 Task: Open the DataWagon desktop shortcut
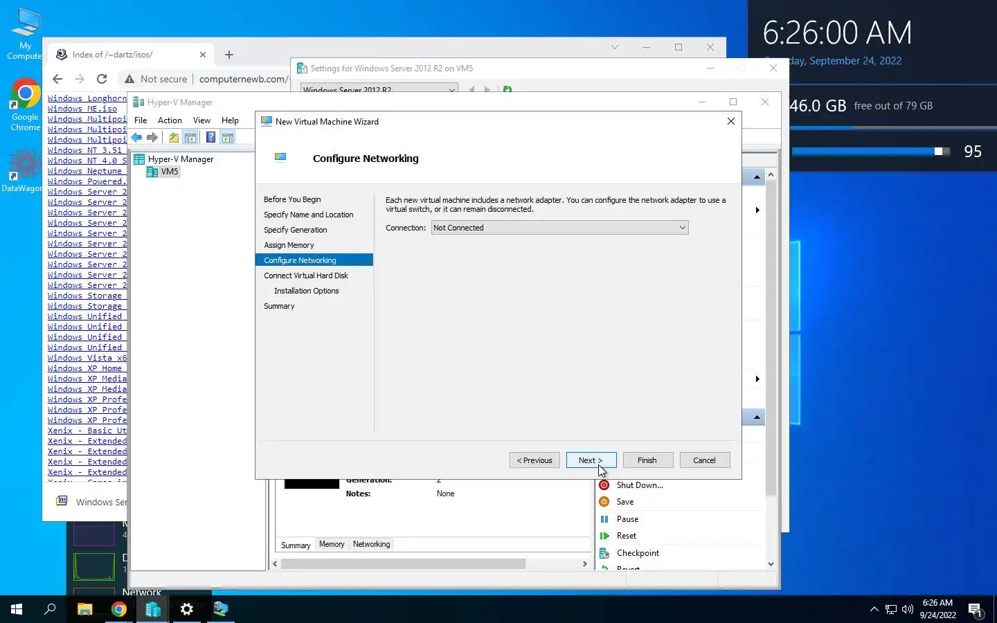[x=22, y=170]
